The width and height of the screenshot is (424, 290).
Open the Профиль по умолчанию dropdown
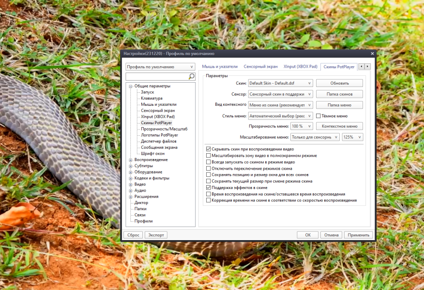tap(160, 67)
